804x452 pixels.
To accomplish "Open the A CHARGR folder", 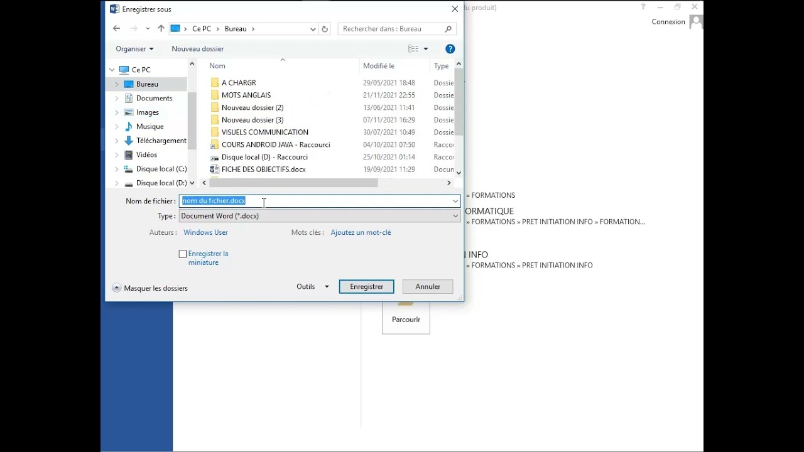I will tap(239, 83).
